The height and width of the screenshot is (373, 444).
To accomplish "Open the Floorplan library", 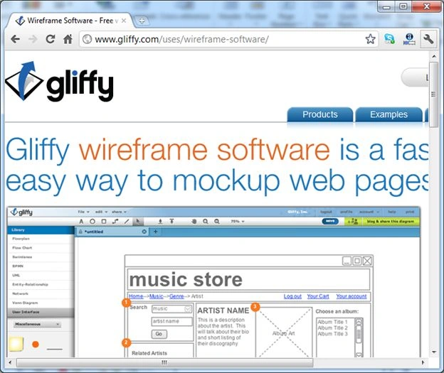I will click(x=41, y=239).
